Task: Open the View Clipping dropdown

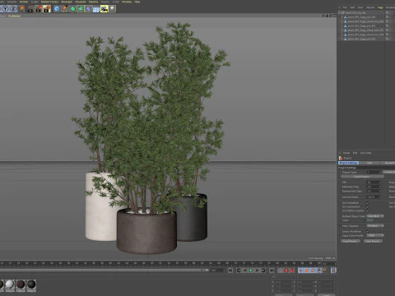Action: pyautogui.click(x=375, y=226)
